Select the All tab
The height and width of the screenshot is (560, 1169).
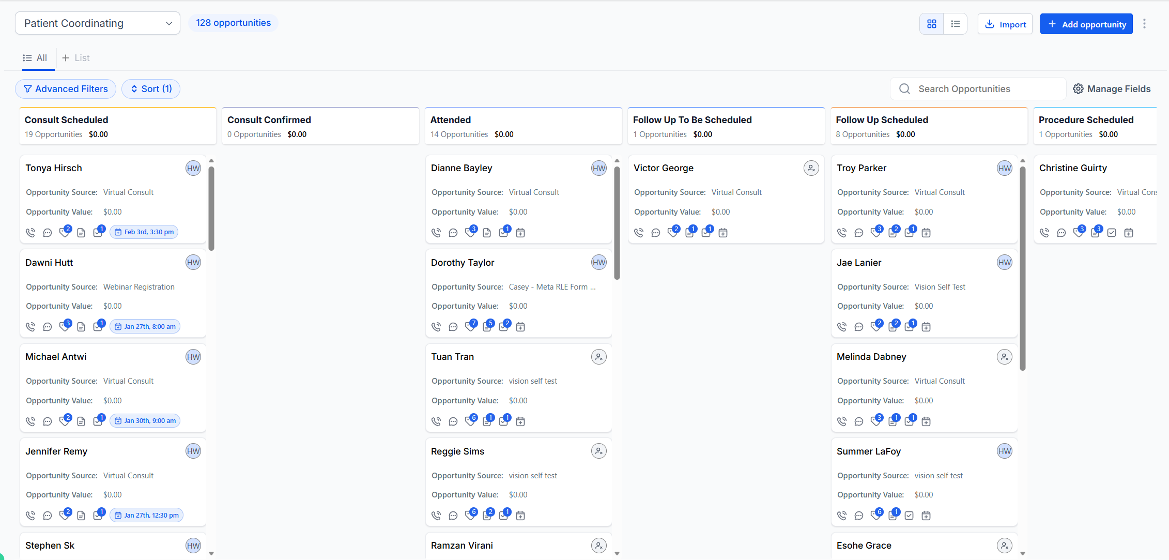point(35,58)
